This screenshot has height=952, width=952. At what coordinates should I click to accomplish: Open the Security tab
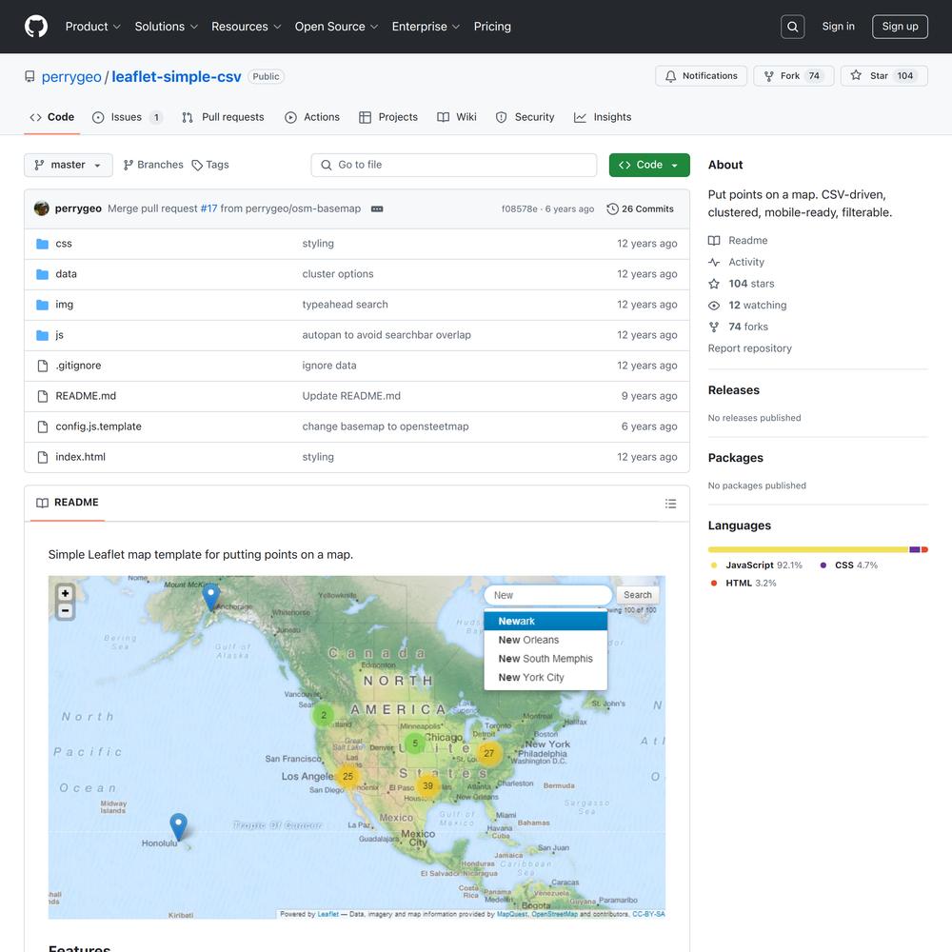coord(526,117)
